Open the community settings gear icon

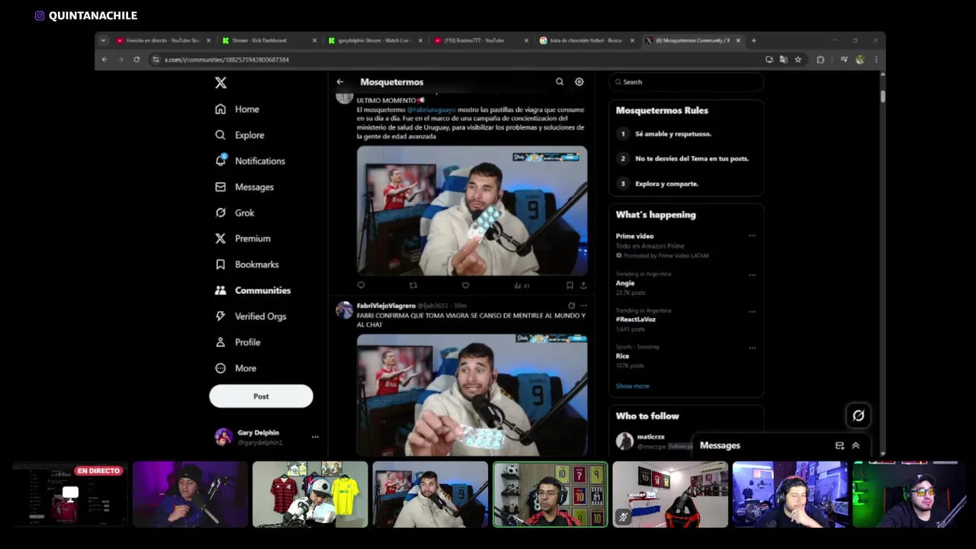pyautogui.click(x=579, y=82)
